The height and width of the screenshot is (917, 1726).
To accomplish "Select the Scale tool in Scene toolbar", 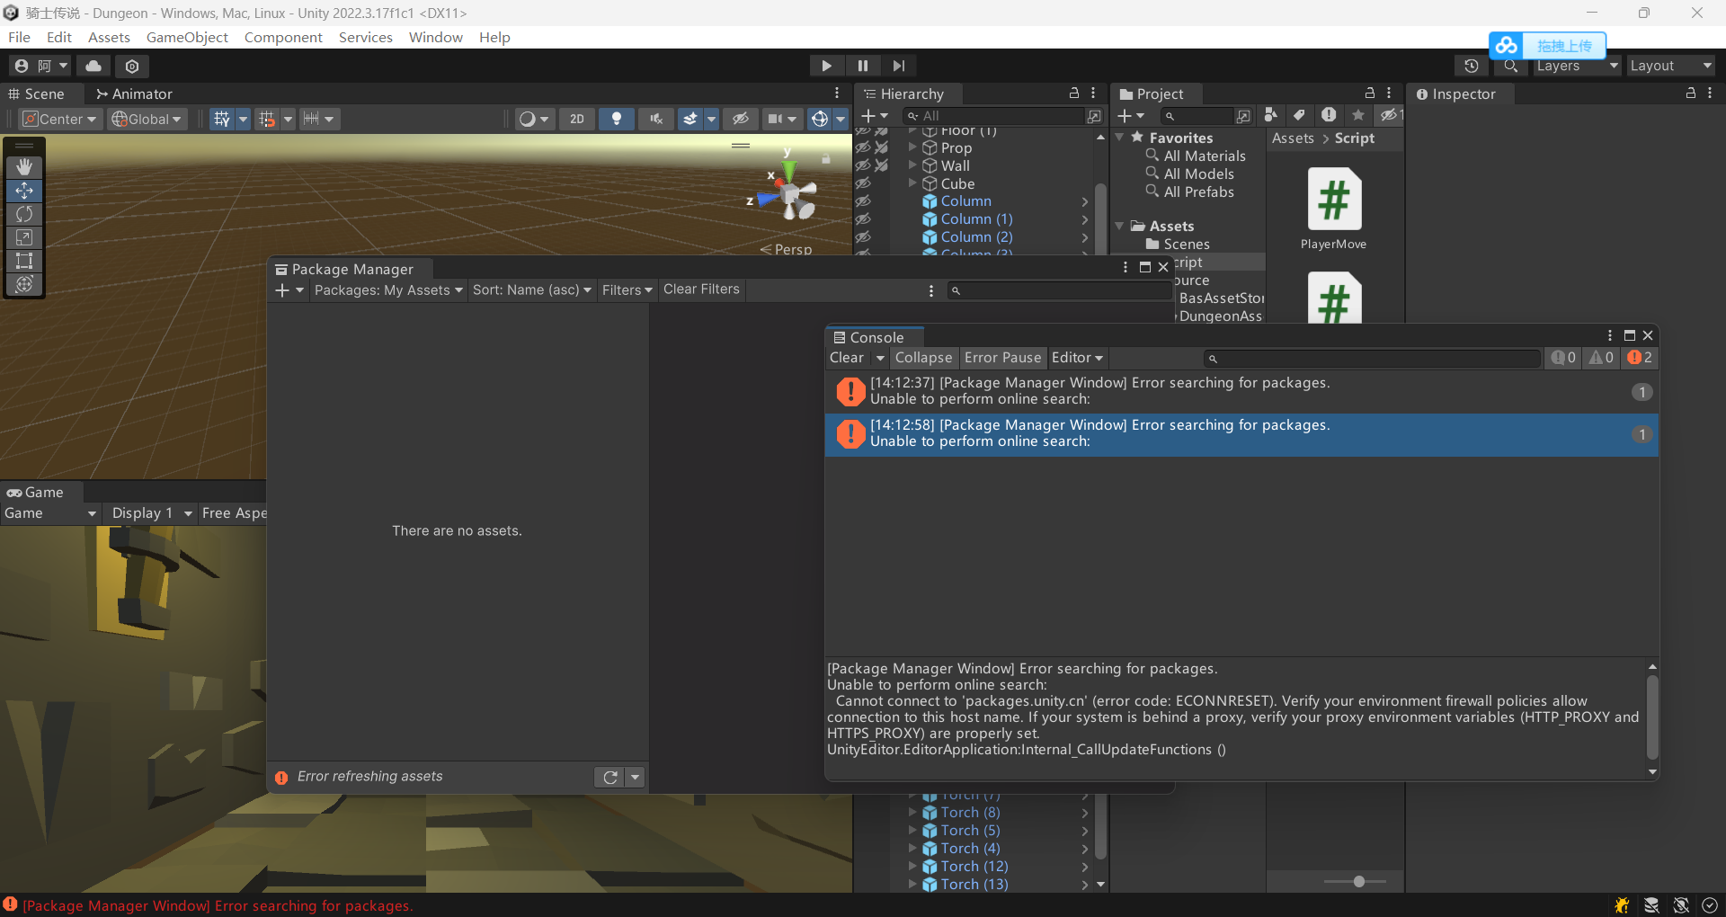I will (x=24, y=237).
